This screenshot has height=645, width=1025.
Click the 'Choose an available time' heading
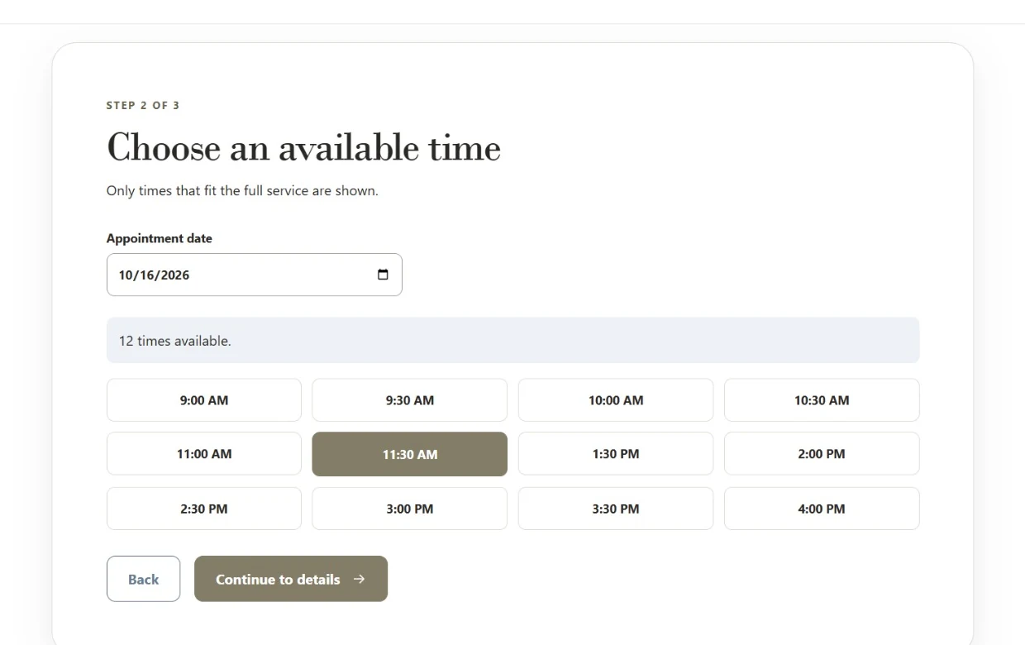pyautogui.click(x=303, y=148)
